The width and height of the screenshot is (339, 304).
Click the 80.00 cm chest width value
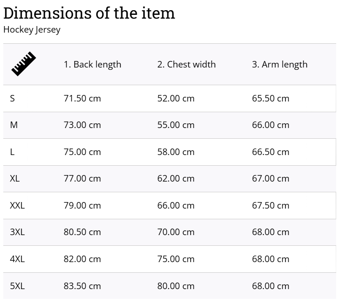[176, 286]
